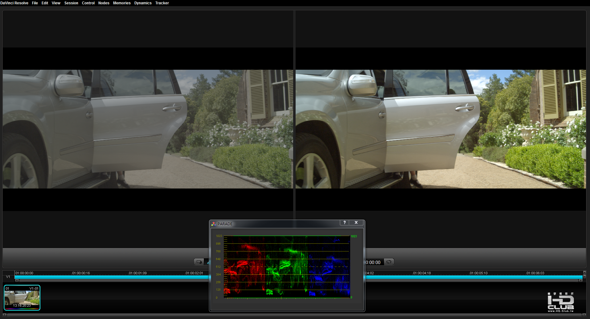Screen dimensions: 590x319
Task: Click timeline ruler at 01:00:05:10
Action: [x=479, y=273]
